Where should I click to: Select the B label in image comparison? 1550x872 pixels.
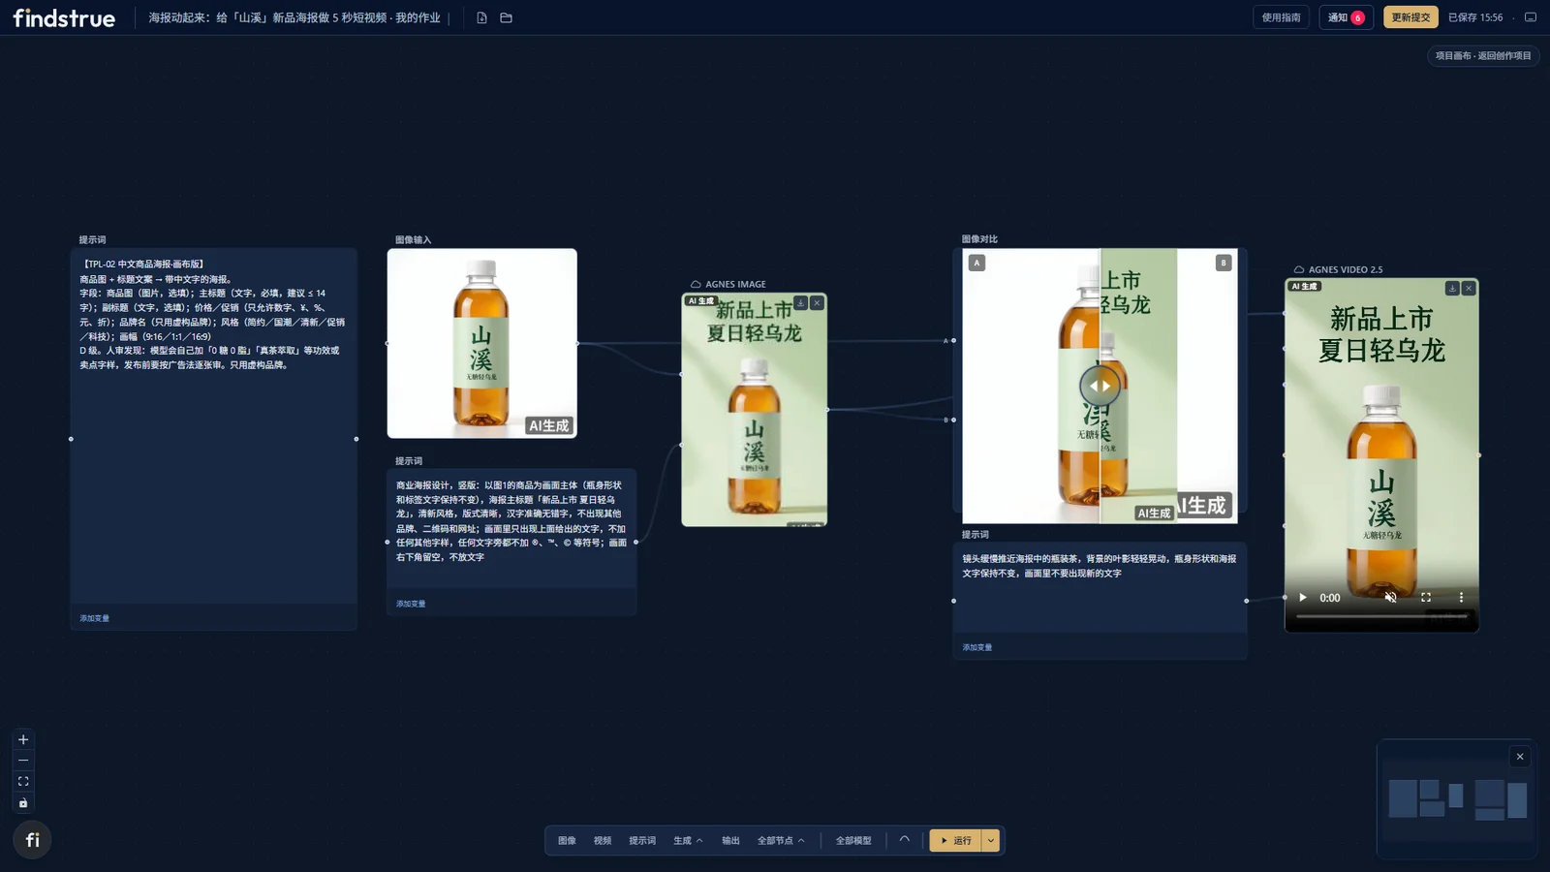(1224, 263)
